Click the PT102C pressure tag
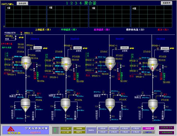This screenshot has width=177, height=136. point(120,56)
